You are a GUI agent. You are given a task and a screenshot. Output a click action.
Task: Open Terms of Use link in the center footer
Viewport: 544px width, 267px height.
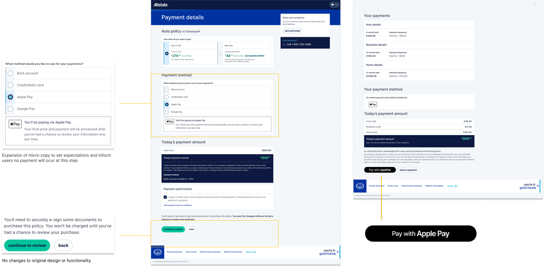(x=191, y=252)
